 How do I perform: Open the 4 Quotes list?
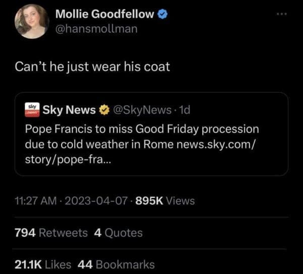pyautogui.click(x=118, y=233)
